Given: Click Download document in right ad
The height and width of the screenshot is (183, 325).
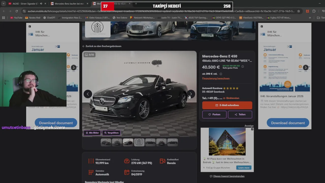Looking at the screenshot, I should (288, 123).
